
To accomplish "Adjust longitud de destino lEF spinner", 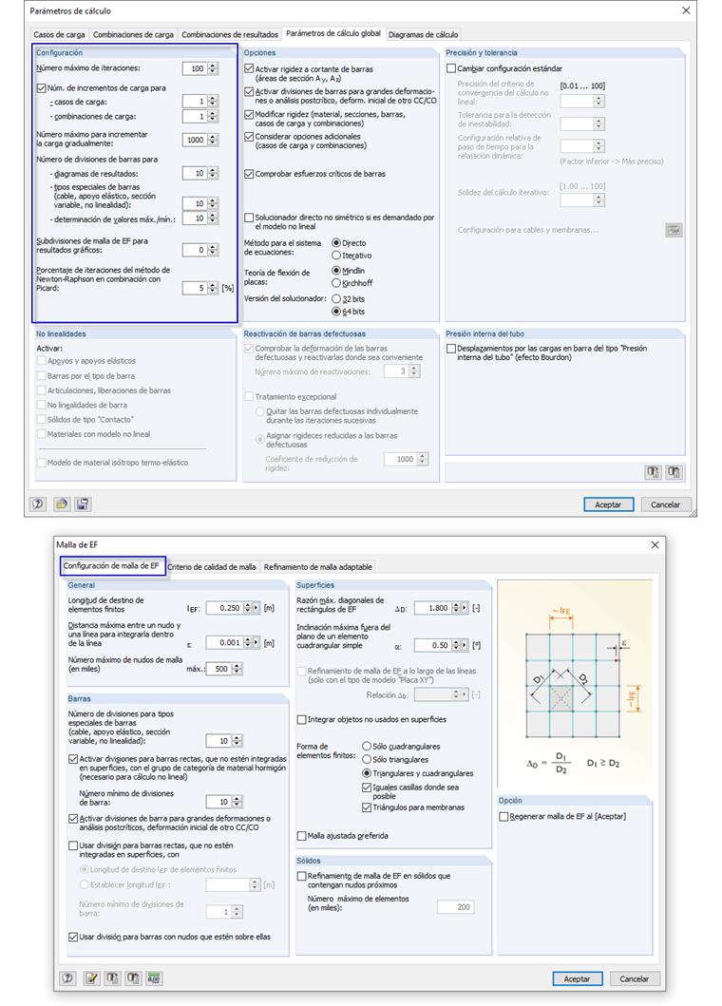I will [248, 608].
